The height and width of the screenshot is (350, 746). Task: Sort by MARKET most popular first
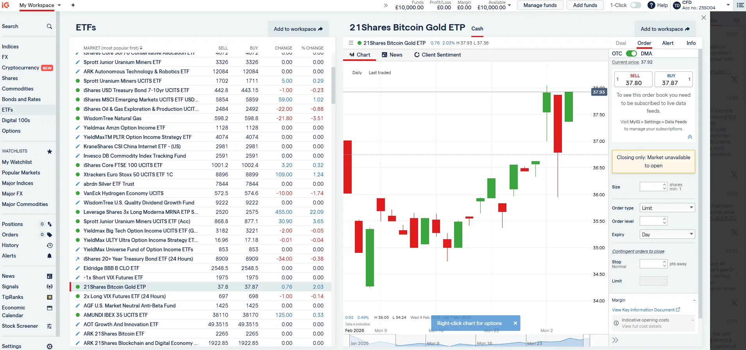pyautogui.click(x=113, y=48)
